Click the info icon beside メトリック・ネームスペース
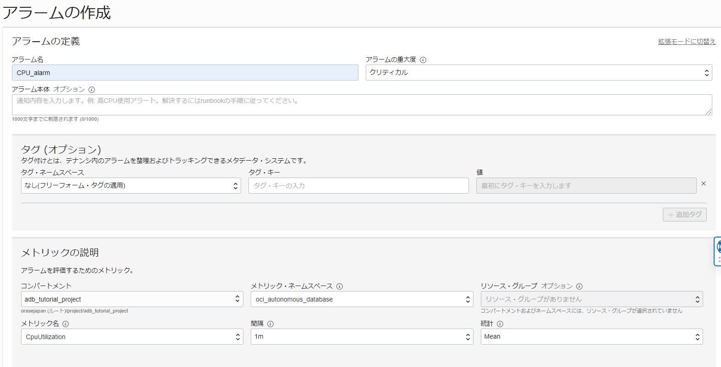 [340, 286]
